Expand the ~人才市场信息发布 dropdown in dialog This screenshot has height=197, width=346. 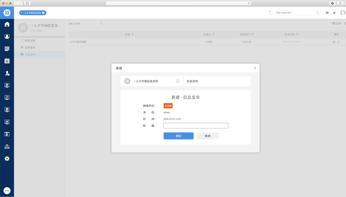[x=178, y=81]
